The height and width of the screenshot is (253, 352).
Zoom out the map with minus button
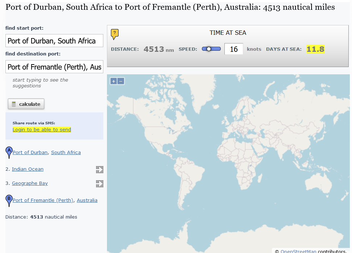121,81
